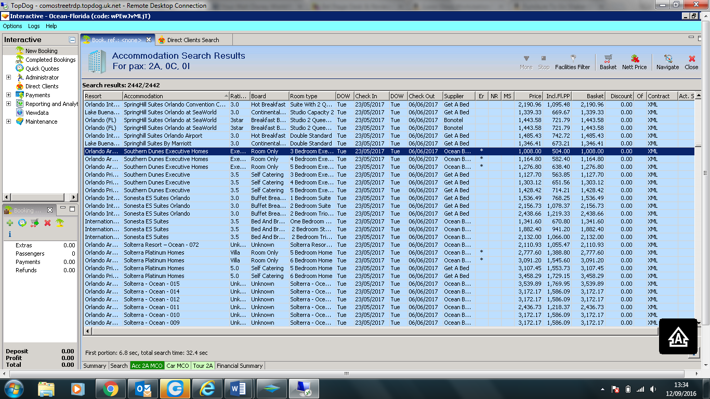Expand the Maintenance tree node
The height and width of the screenshot is (399, 710).
tap(8, 122)
